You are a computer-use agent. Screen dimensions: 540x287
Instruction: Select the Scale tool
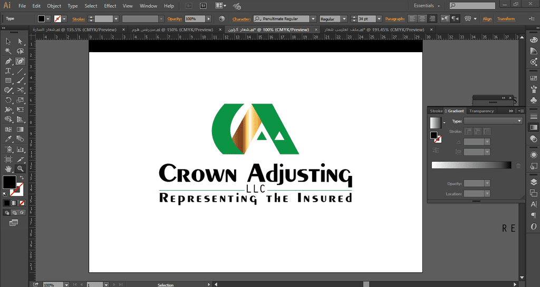click(21, 100)
